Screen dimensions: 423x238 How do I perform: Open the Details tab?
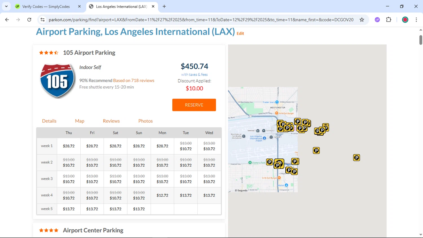click(x=49, y=121)
